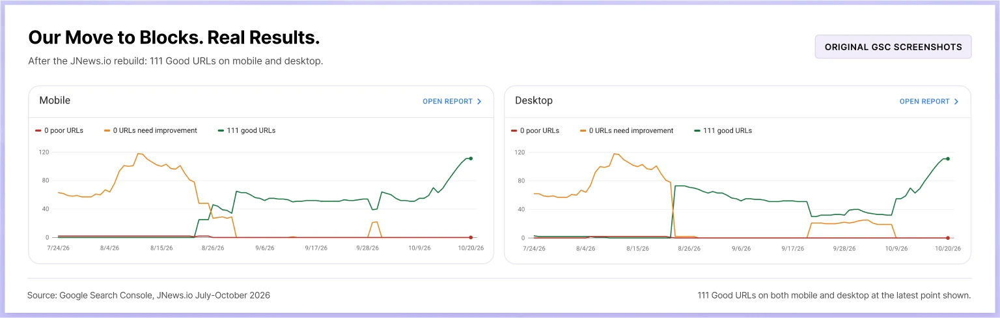The height and width of the screenshot is (318, 1000).
Task: Click the Original GSC Screenshots button
Action: coord(893,47)
